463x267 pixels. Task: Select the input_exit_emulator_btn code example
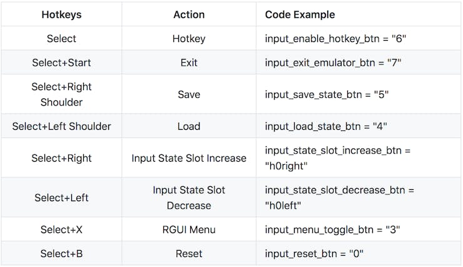(x=333, y=63)
